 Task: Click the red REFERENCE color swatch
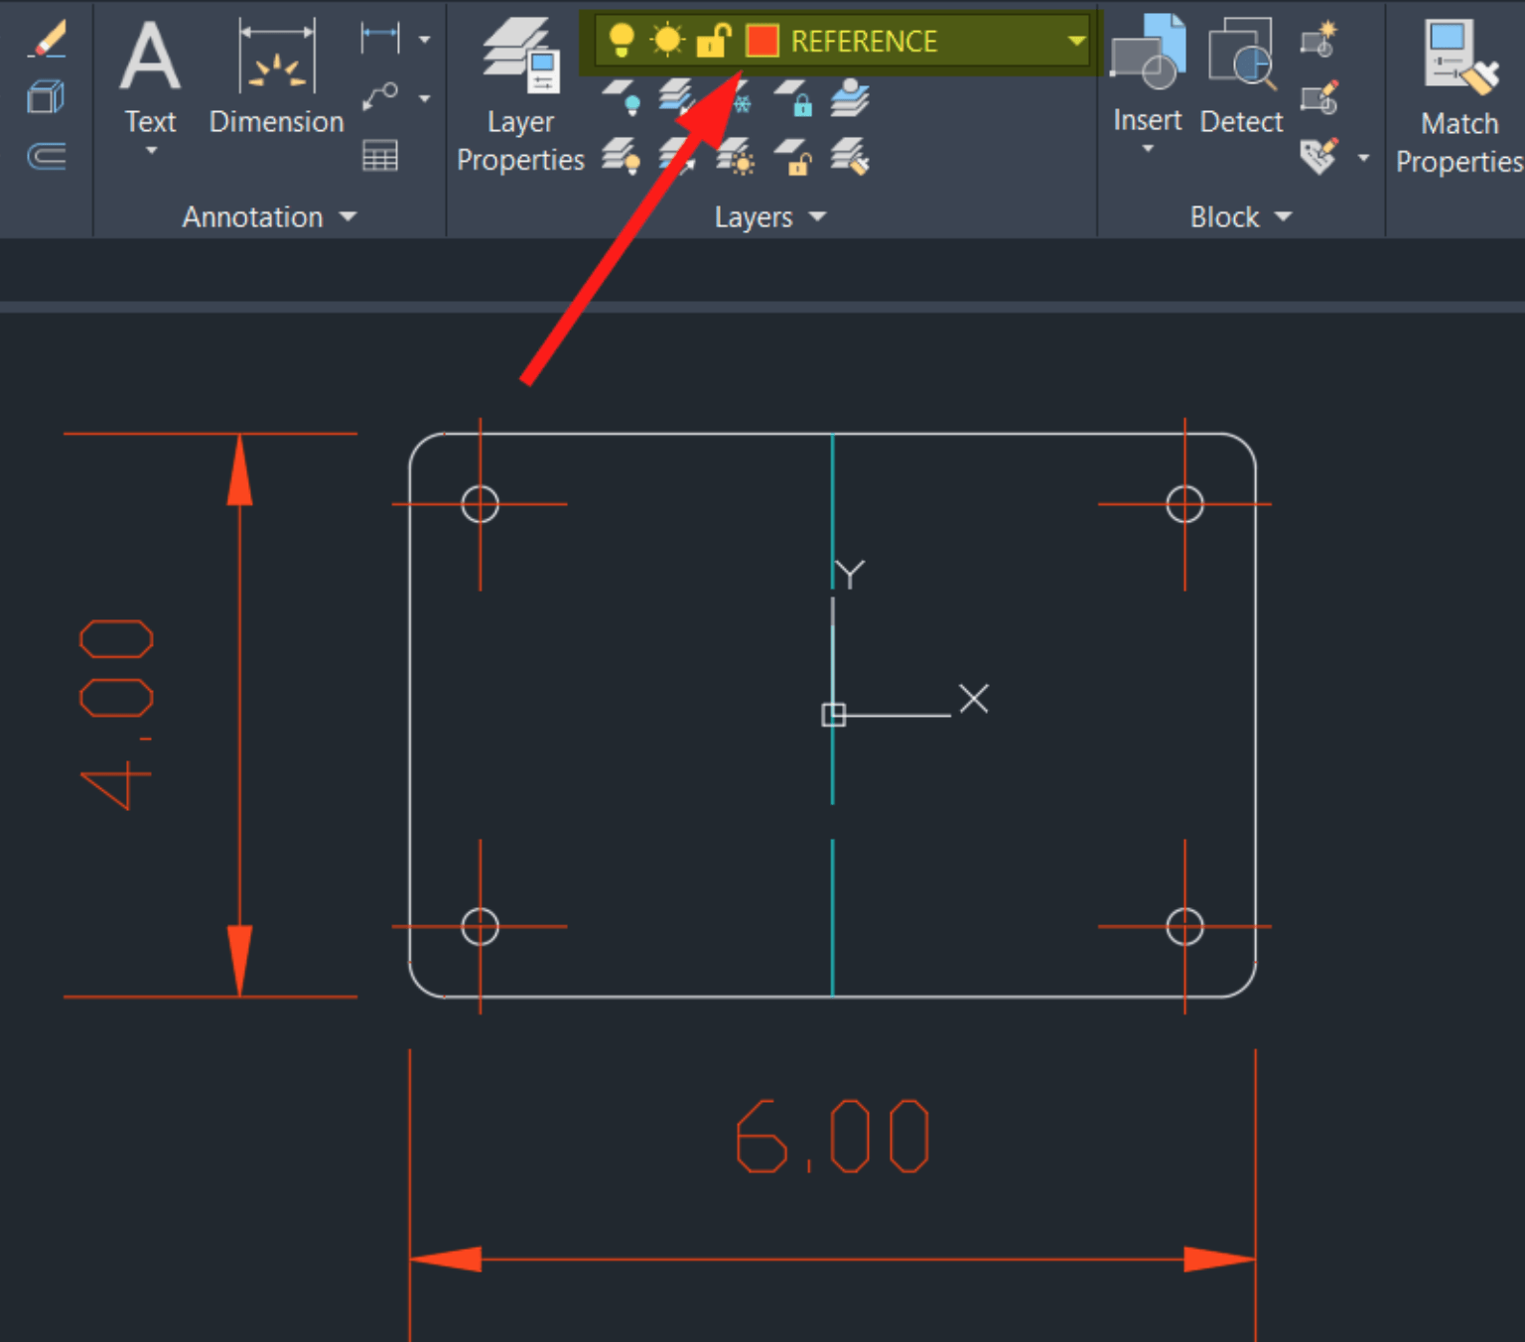761,40
